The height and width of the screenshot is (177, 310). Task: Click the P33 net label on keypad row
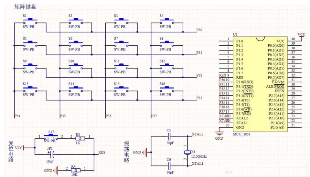tap(199, 98)
